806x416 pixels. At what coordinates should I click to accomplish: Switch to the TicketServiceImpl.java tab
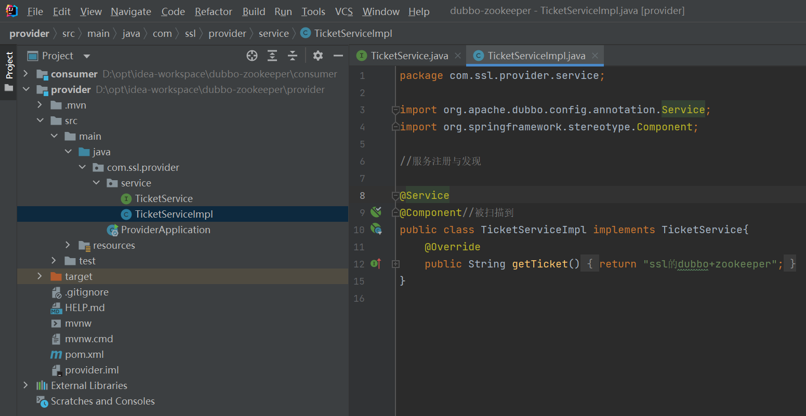pos(535,56)
